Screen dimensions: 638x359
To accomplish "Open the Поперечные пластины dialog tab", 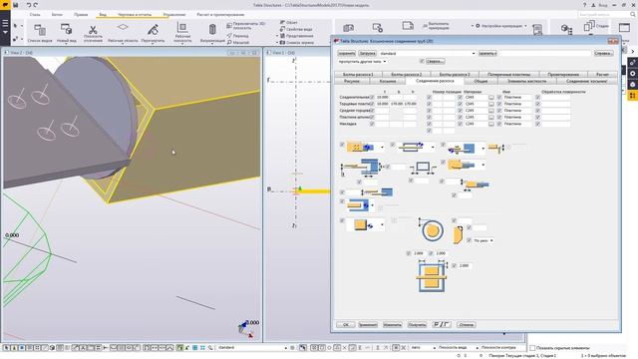I will coord(508,75).
